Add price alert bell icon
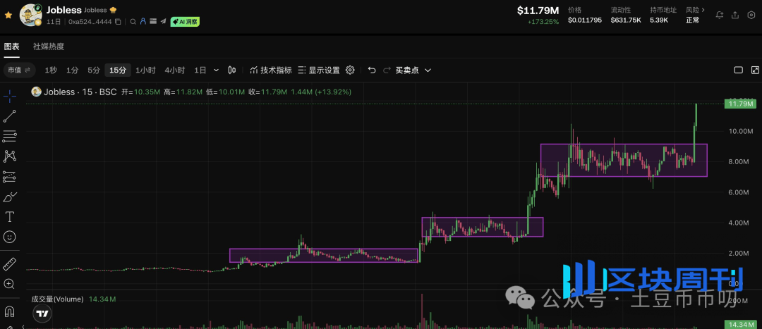Viewport: 762px width, 329px height. tap(719, 15)
